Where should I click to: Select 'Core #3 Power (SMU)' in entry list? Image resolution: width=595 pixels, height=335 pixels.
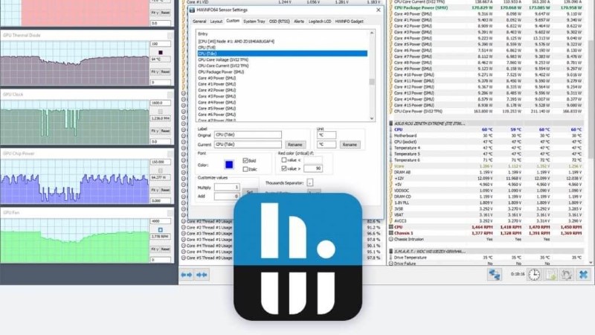pos(216,96)
